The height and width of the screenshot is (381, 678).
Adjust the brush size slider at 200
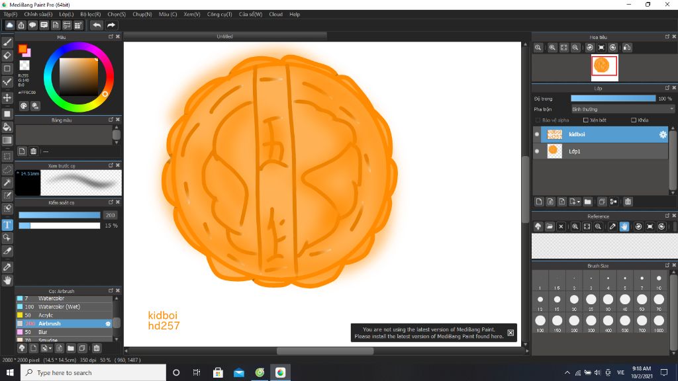click(59, 215)
